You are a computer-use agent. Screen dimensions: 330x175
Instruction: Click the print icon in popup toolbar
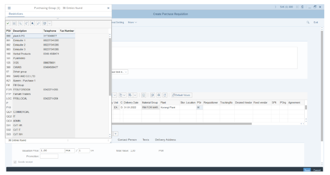point(45,24)
